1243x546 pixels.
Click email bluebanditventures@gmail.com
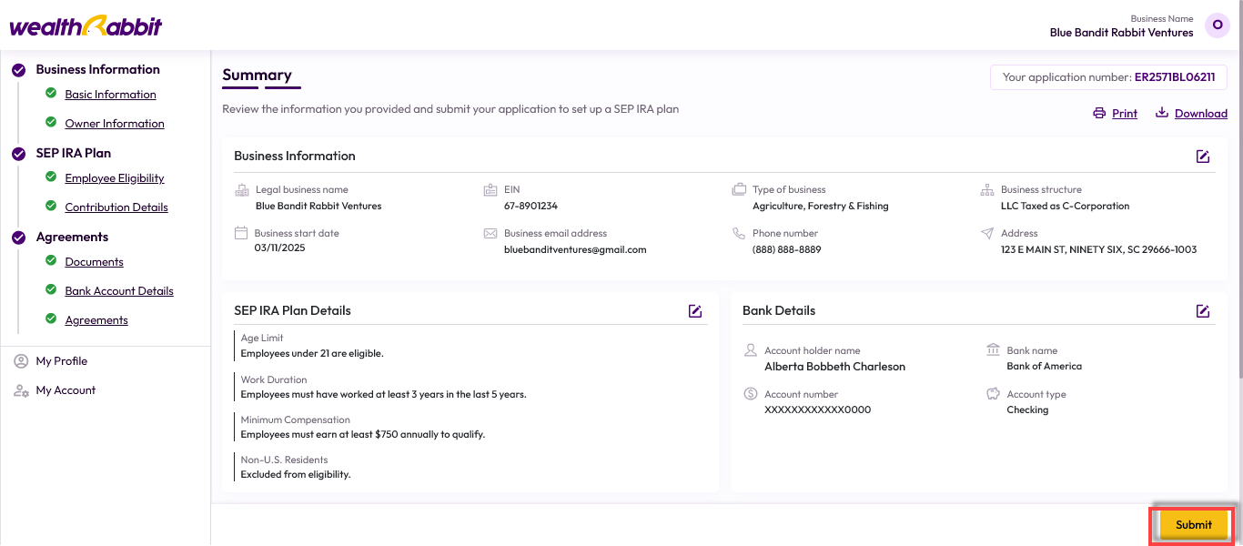(x=575, y=249)
